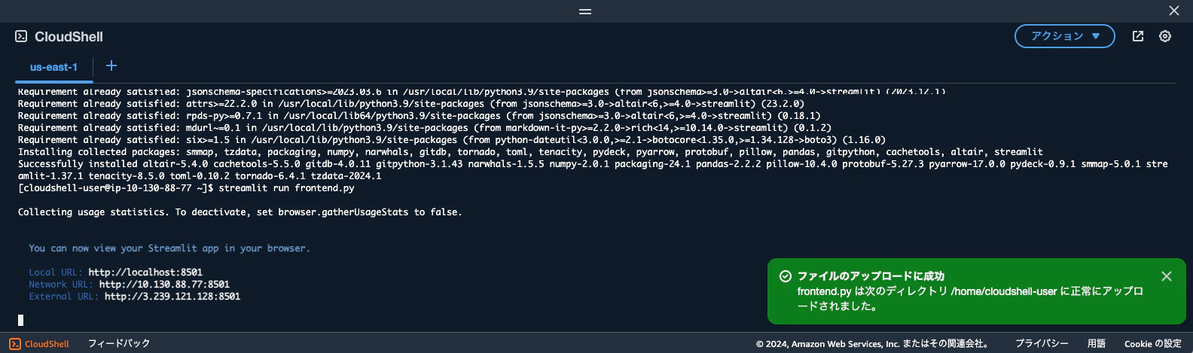Click the 'Collecting usage statistics' line
This screenshot has height=353, width=1193.
point(240,212)
